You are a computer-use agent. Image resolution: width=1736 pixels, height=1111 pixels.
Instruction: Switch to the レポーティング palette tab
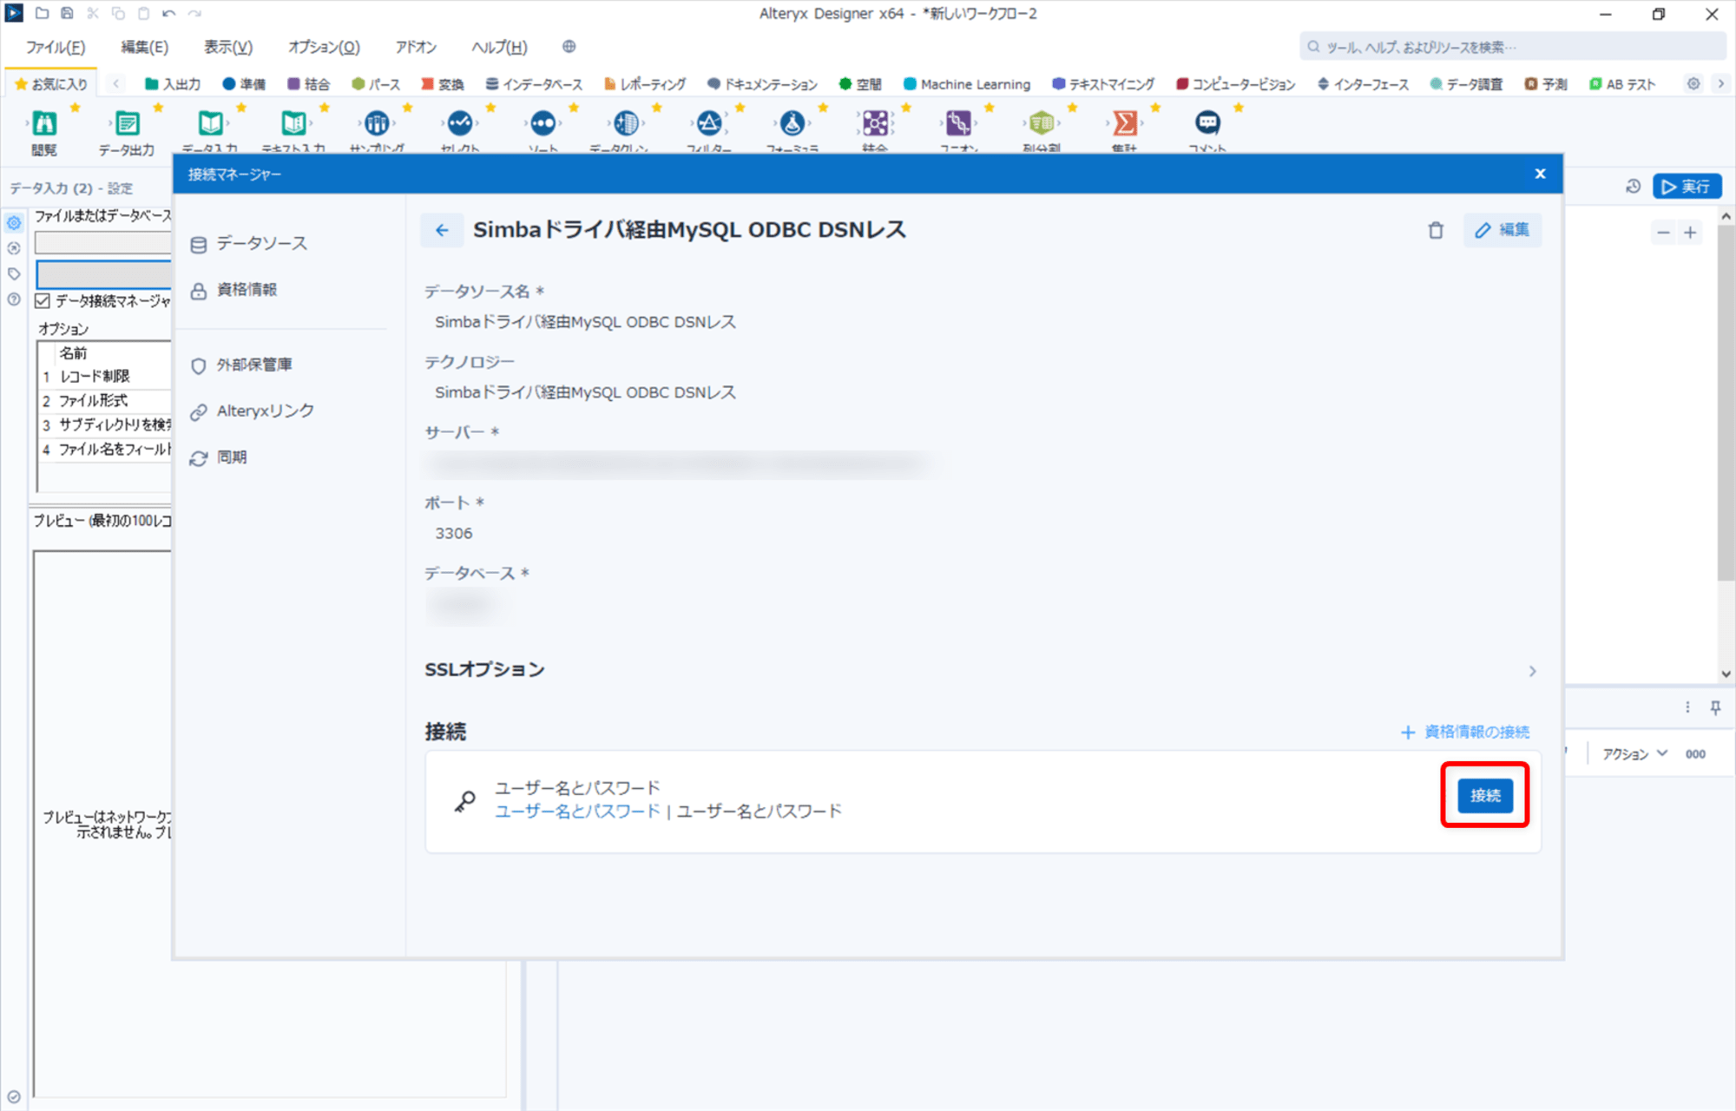(645, 84)
